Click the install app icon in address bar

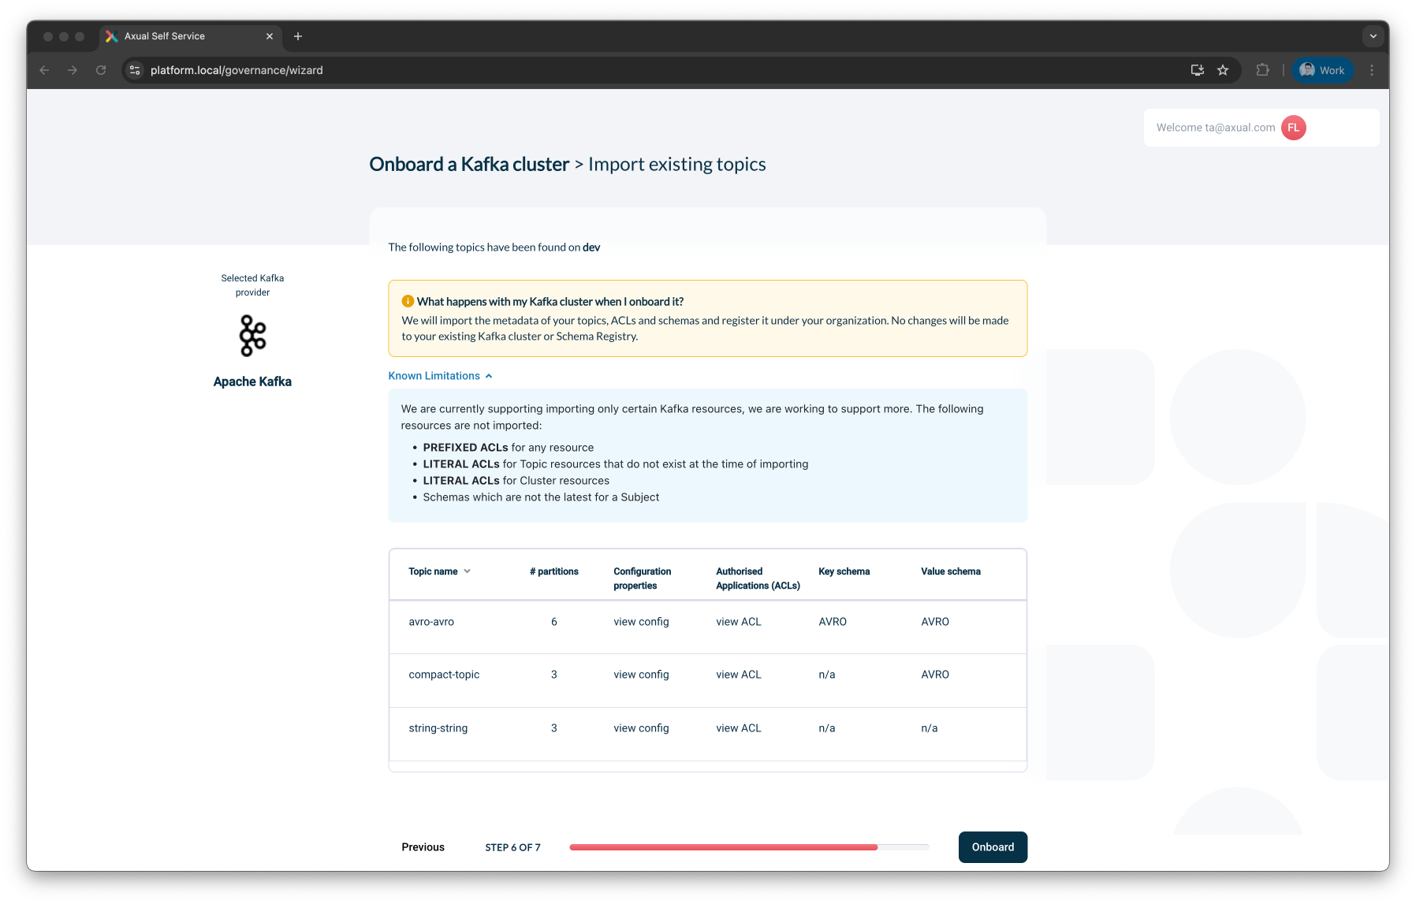(x=1197, y=70)
